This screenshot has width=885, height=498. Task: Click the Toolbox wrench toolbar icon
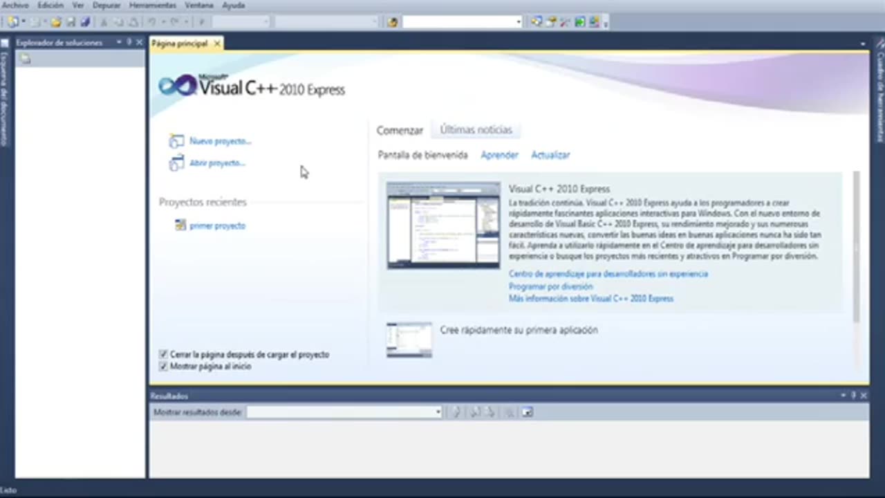click(565, 22)
